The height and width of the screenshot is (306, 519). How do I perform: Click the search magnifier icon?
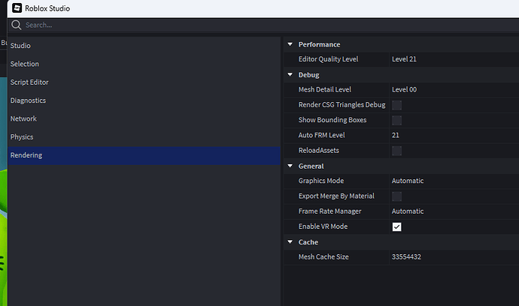pos(16,25)
